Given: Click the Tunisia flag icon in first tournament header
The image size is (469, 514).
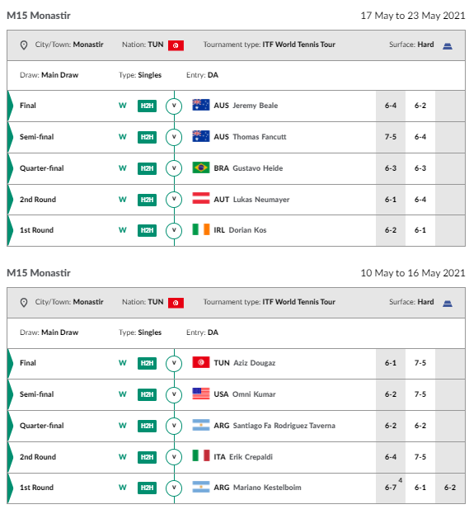Looking at the screenshot, I should (176, 45).
